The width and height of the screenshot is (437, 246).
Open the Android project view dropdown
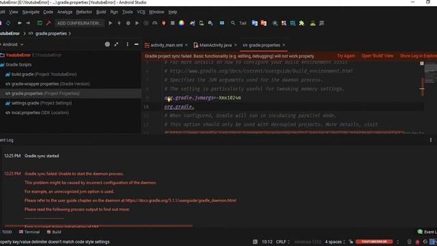coord(12,44)
